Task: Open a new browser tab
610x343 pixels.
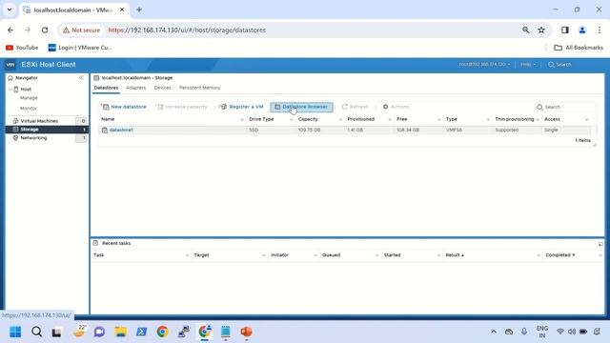Action: 139,10
